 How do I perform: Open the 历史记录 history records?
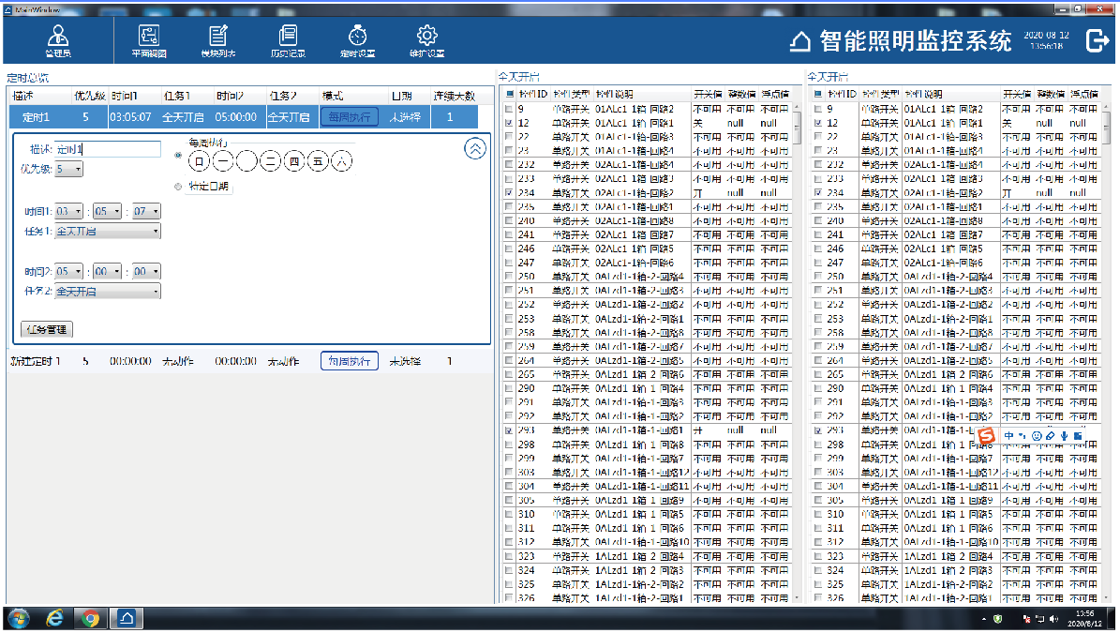288,40
